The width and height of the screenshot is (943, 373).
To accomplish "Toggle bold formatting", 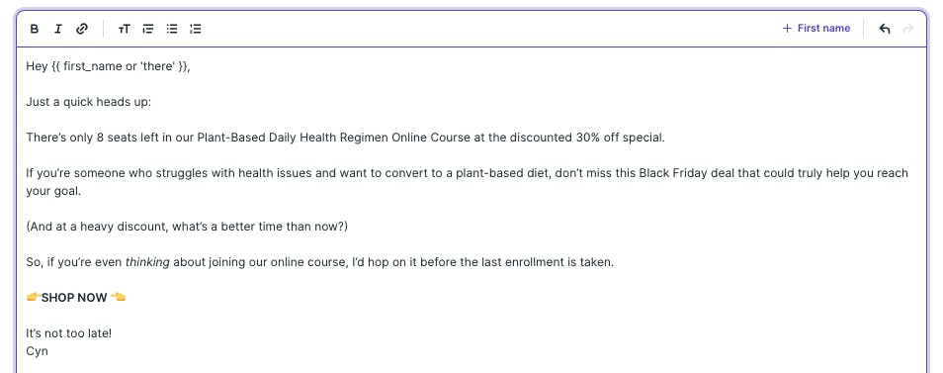I will point(35,29).
